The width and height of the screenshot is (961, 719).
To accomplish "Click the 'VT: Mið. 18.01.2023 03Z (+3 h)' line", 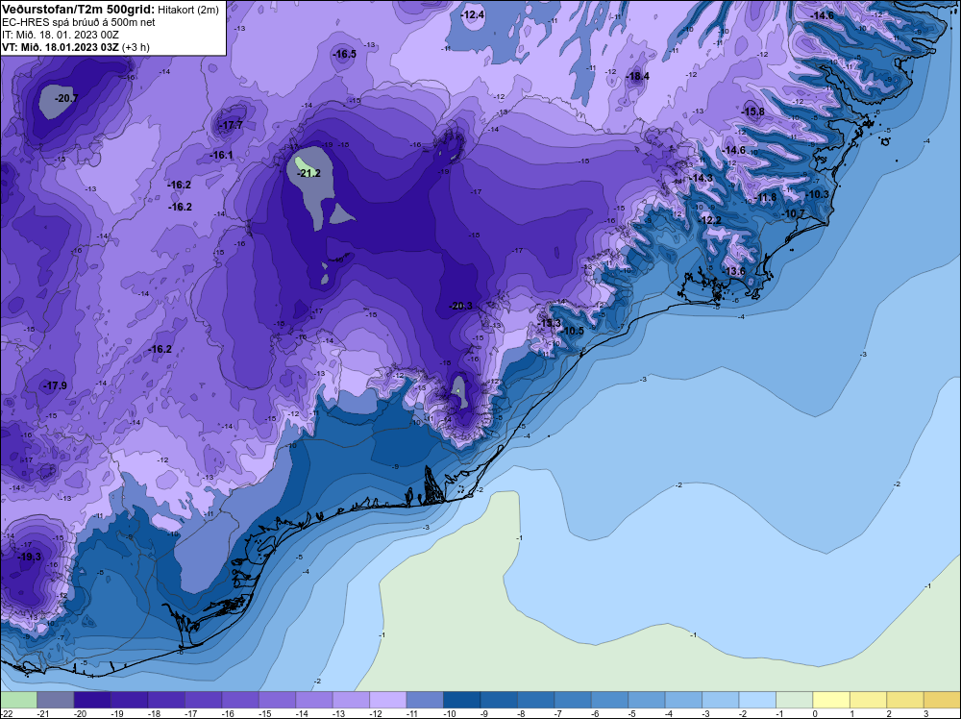I will click(x=76, y=47).
